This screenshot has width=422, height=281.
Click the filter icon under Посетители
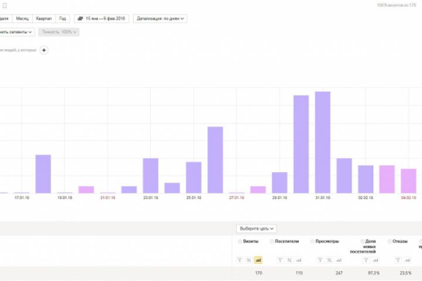tap(280, 260)
